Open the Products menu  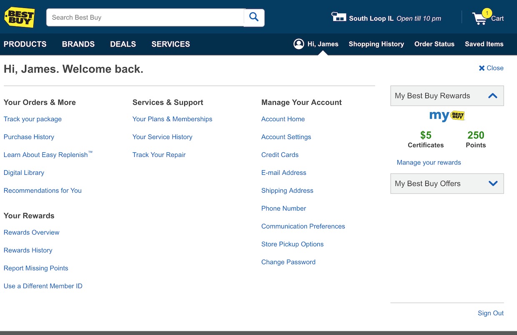pos(25,44)
